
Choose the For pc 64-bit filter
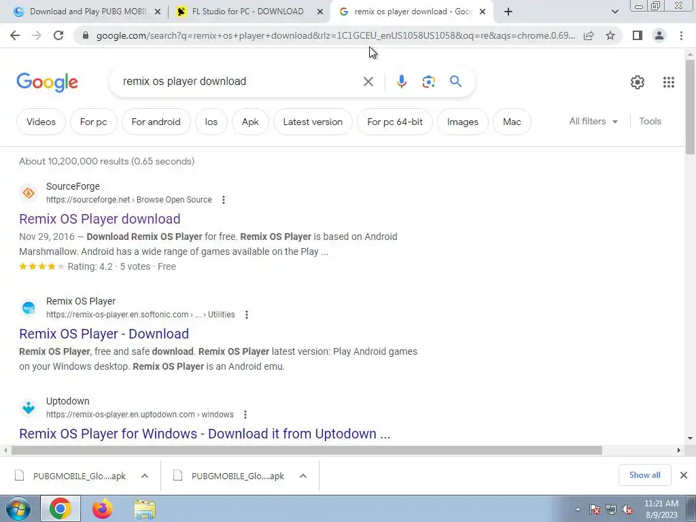coord(395,122)
